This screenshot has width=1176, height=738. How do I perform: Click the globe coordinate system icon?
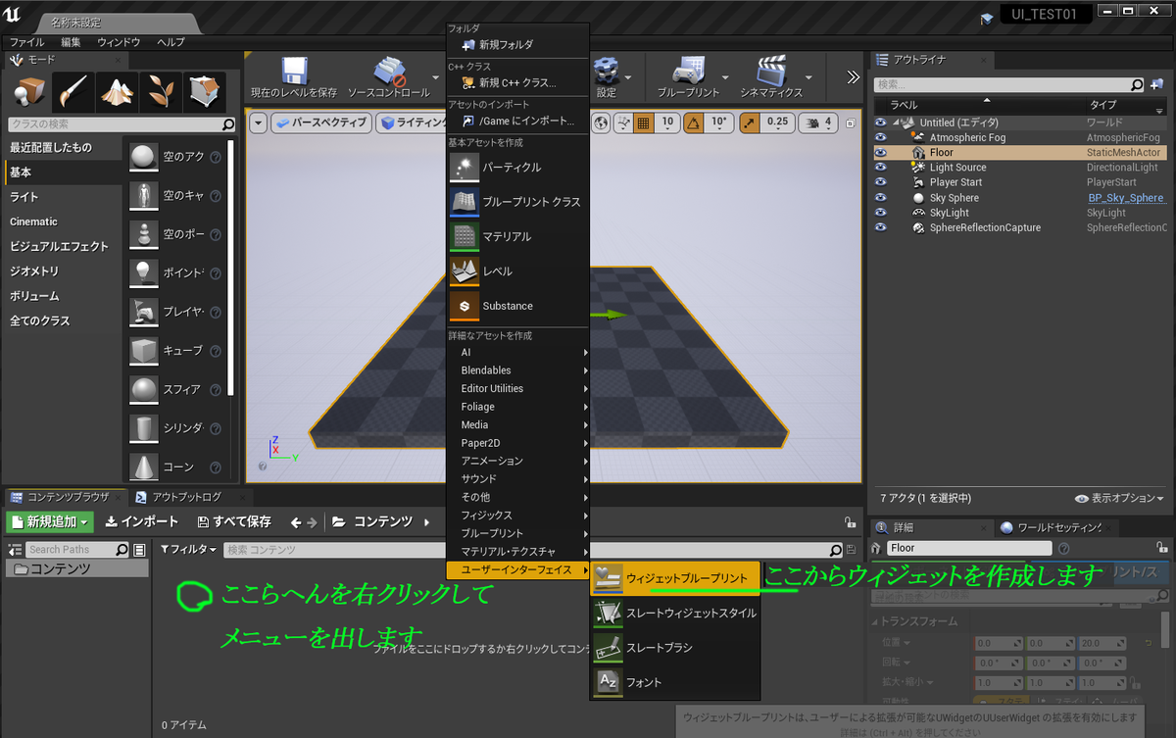pyautogui.click(x=601, y=123)
